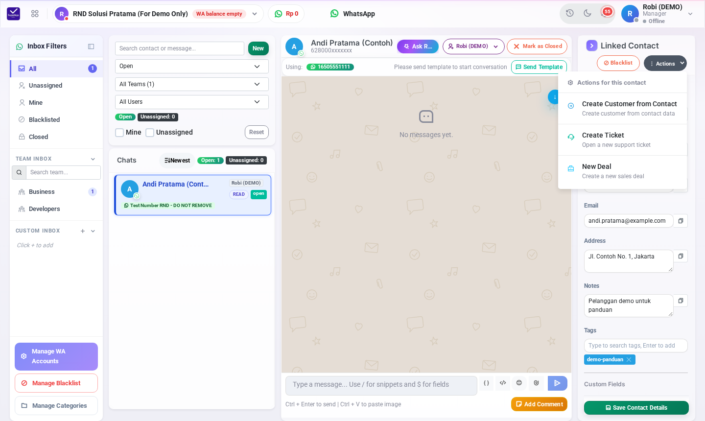Mark the conversation as Closed
The height and width of the screenshot is (421, 705).
pos(537,47)
